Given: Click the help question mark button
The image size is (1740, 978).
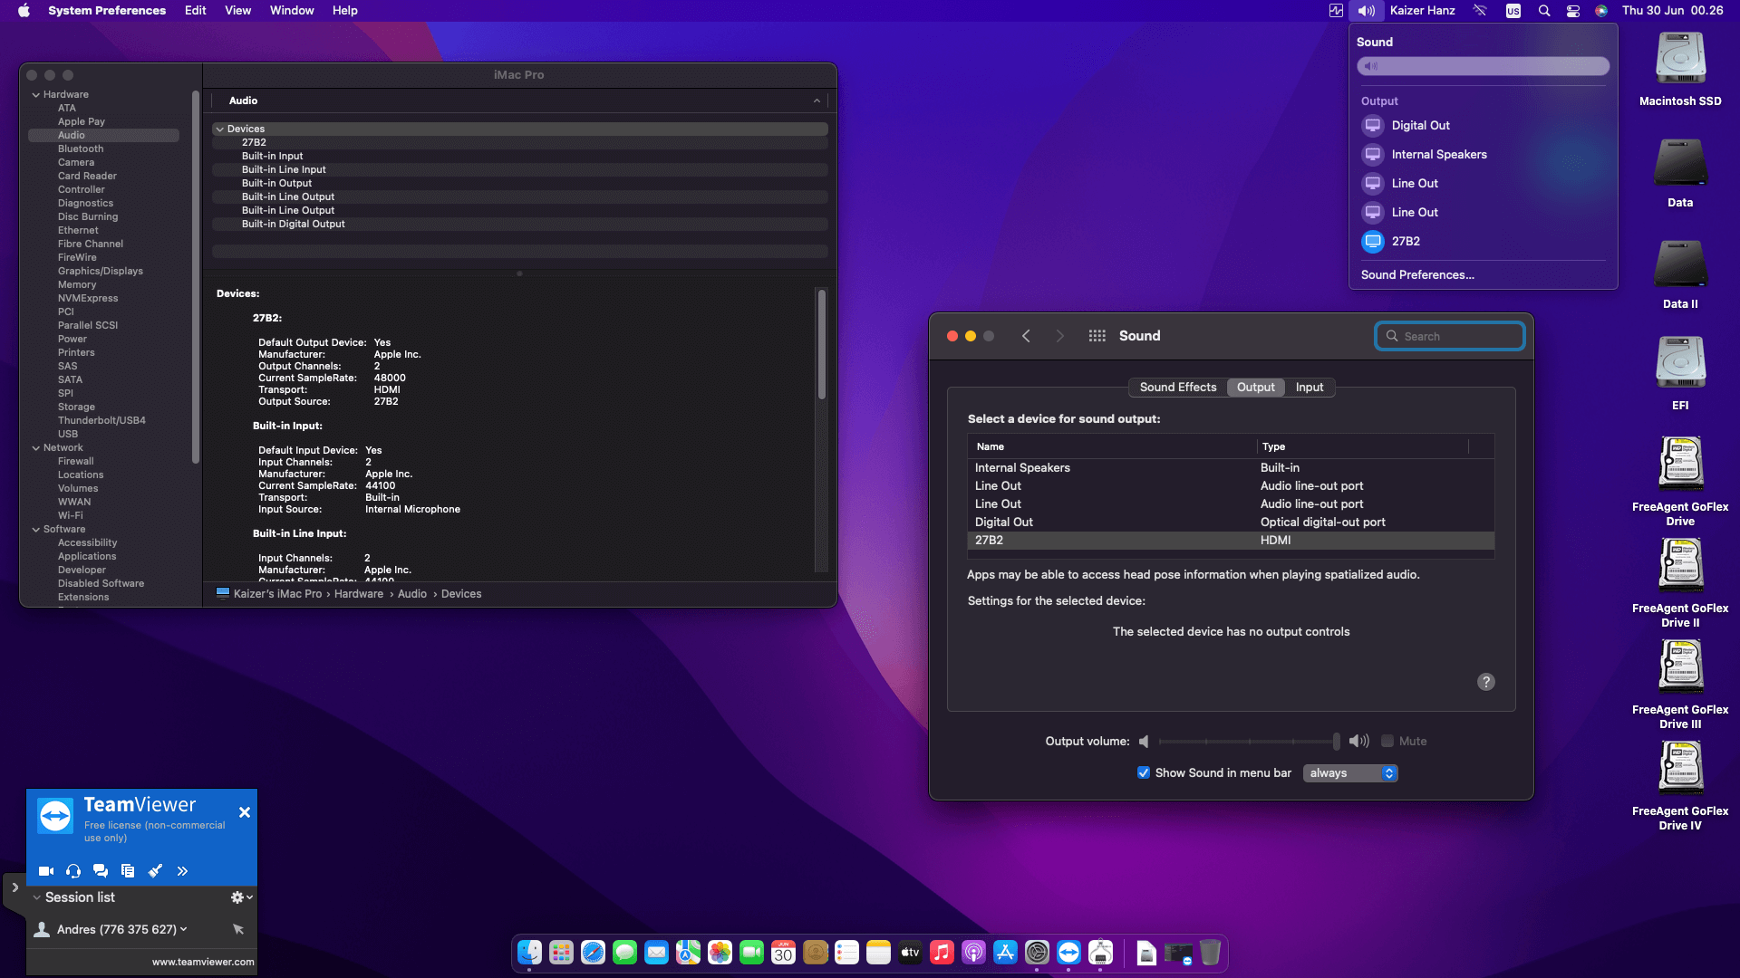Looking at the screenshot, I should point(1485,682).
